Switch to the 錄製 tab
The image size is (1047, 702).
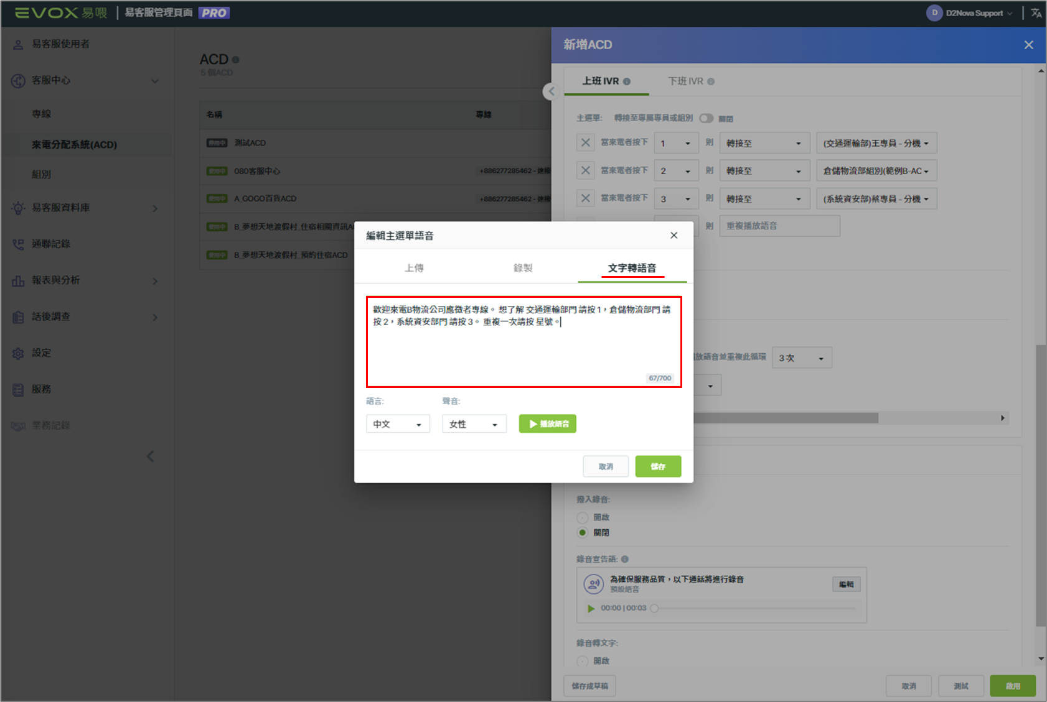523,268
